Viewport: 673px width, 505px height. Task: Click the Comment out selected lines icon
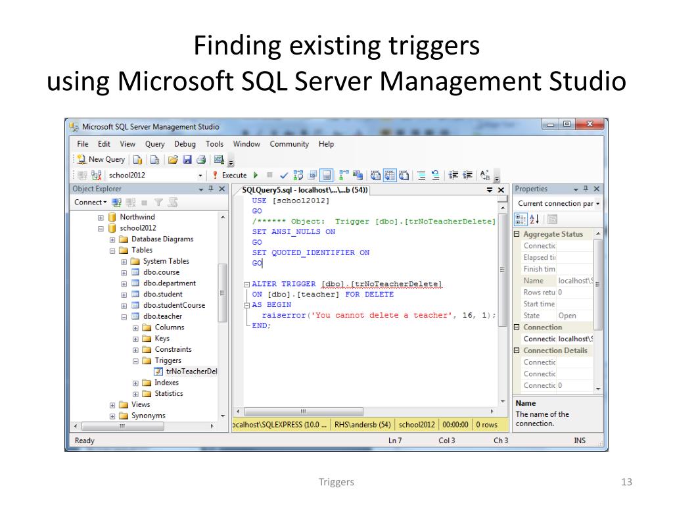click(x=421, y=175)
